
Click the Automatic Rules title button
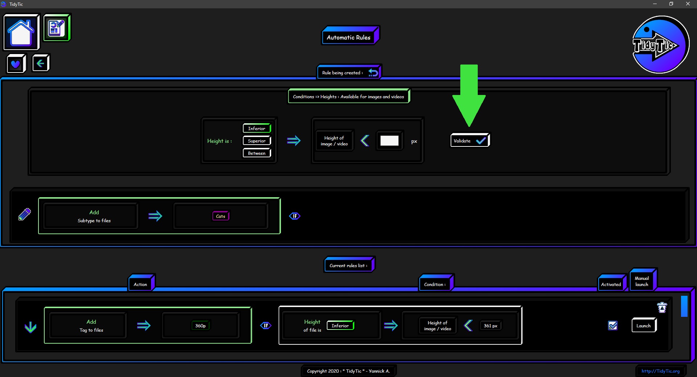350,36
